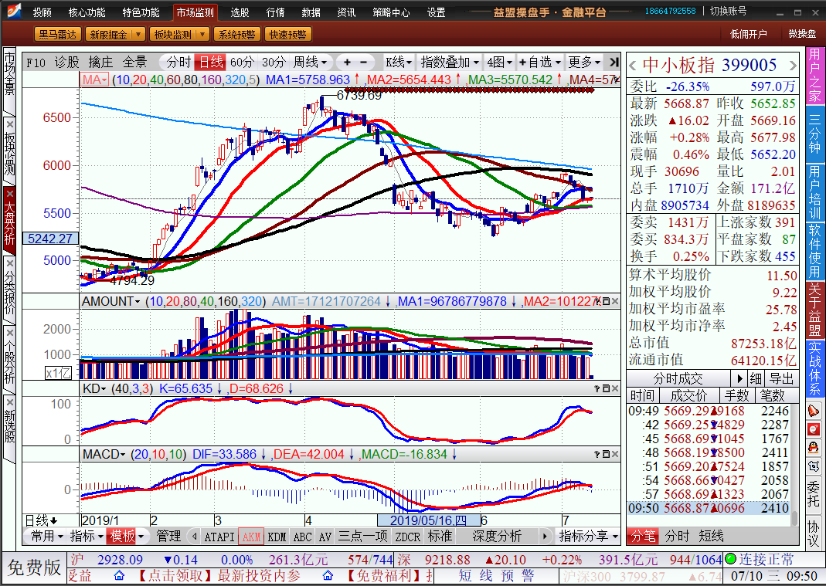Click the red megaphone icon in right sidebar
This screenshot has height=586, width=826.
click(814, 410)
